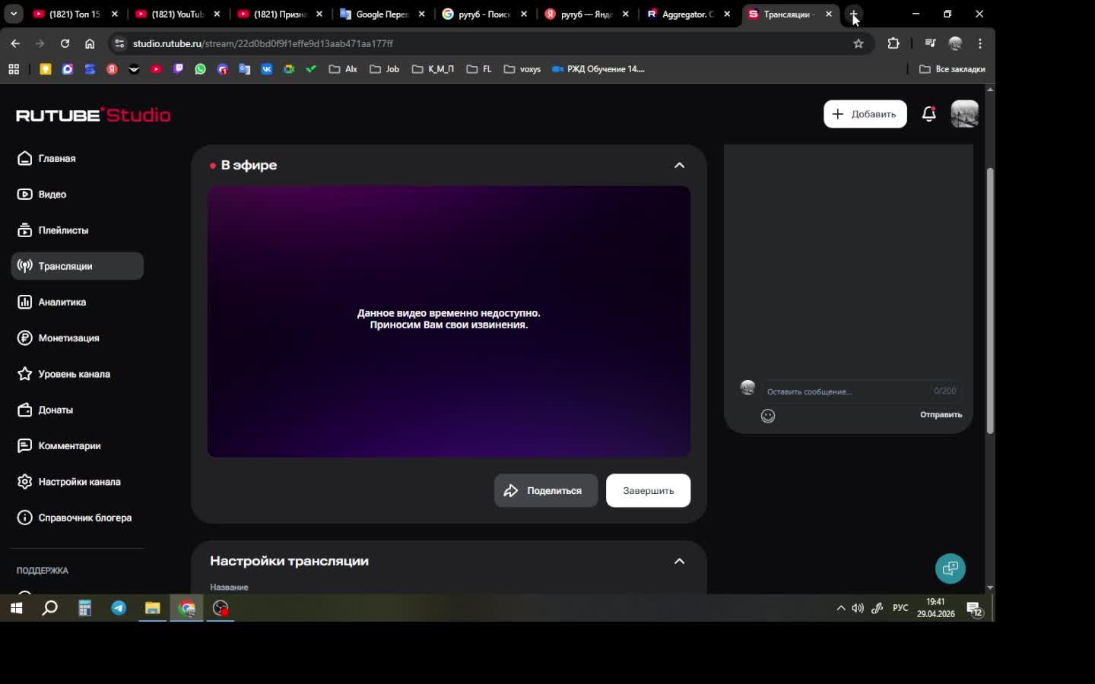
Task: Click the address bar URL
Action: 262,43
